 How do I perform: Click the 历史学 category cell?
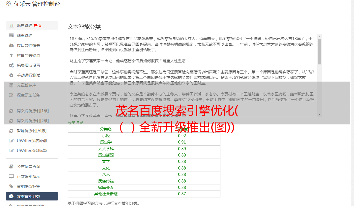pos(106,142)
